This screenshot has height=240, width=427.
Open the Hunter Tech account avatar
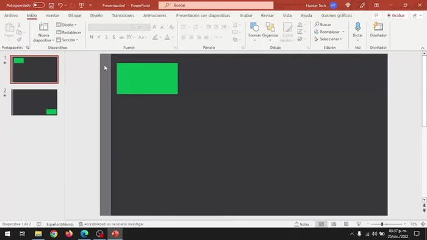coord(333,5)
